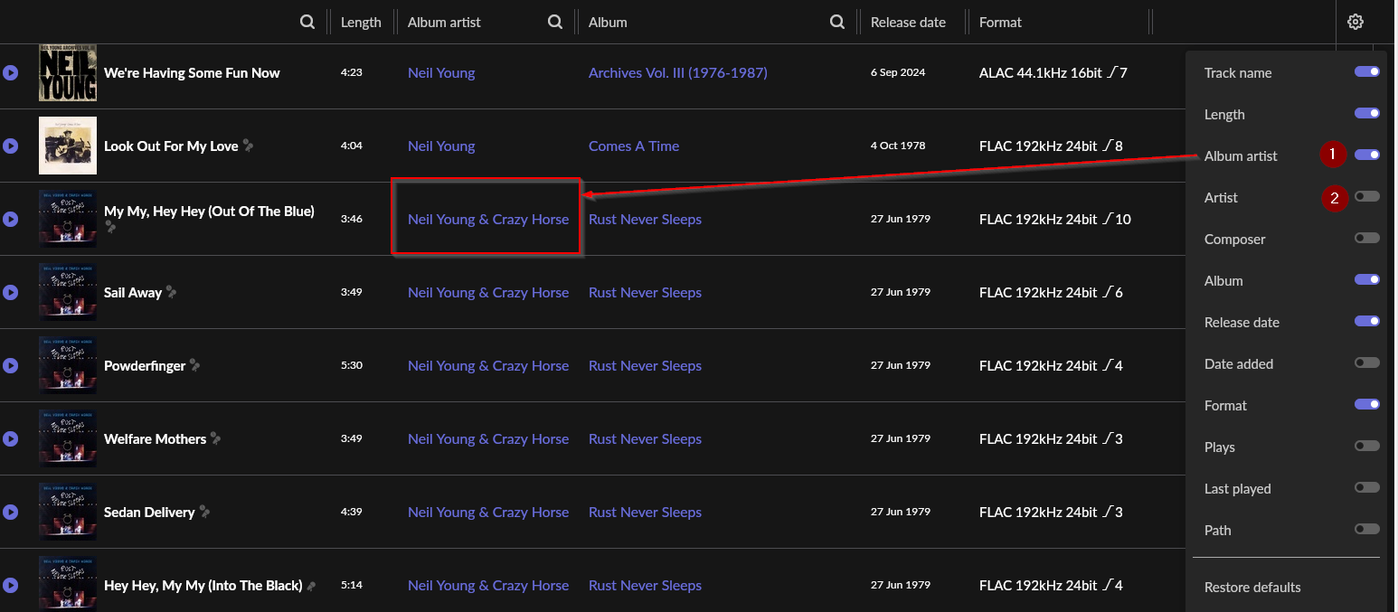1398x612 pixels.
Task: Show the Last played column
Action: (x=1367, y=488)
